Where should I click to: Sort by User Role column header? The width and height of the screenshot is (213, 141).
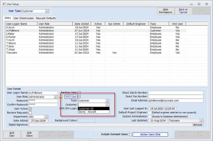(x=55, y=24)
